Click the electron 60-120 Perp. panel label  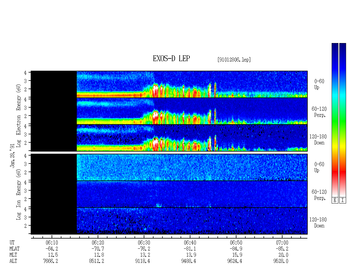(319, 112)
